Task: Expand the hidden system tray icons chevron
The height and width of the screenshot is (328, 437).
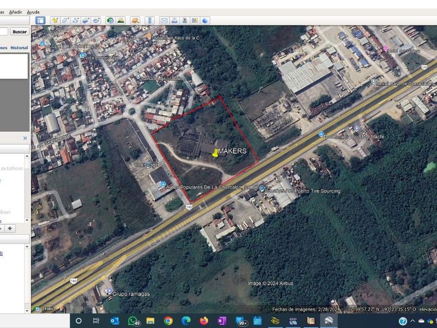Action: pos(413,321)
